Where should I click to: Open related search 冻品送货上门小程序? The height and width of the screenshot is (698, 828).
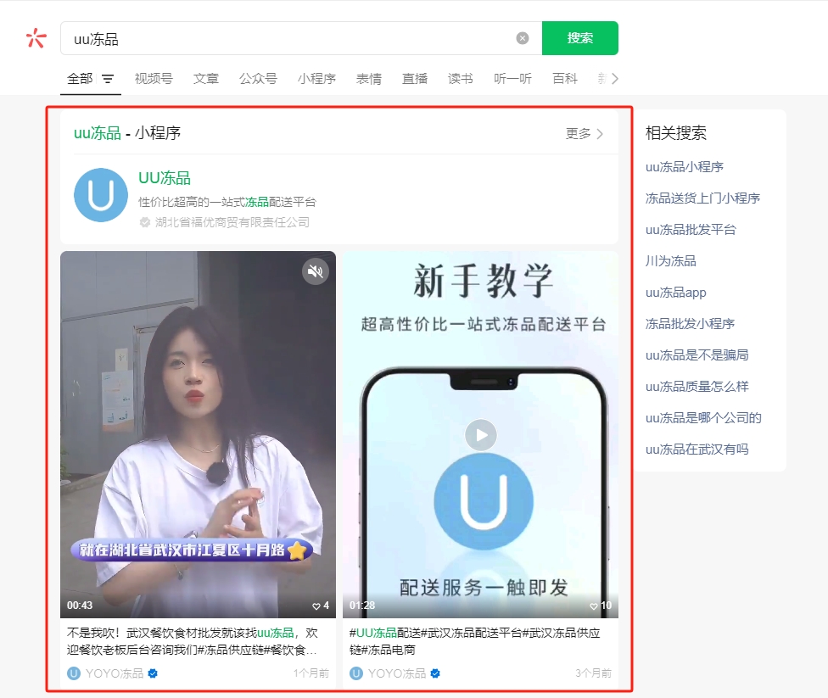point(702,198)
